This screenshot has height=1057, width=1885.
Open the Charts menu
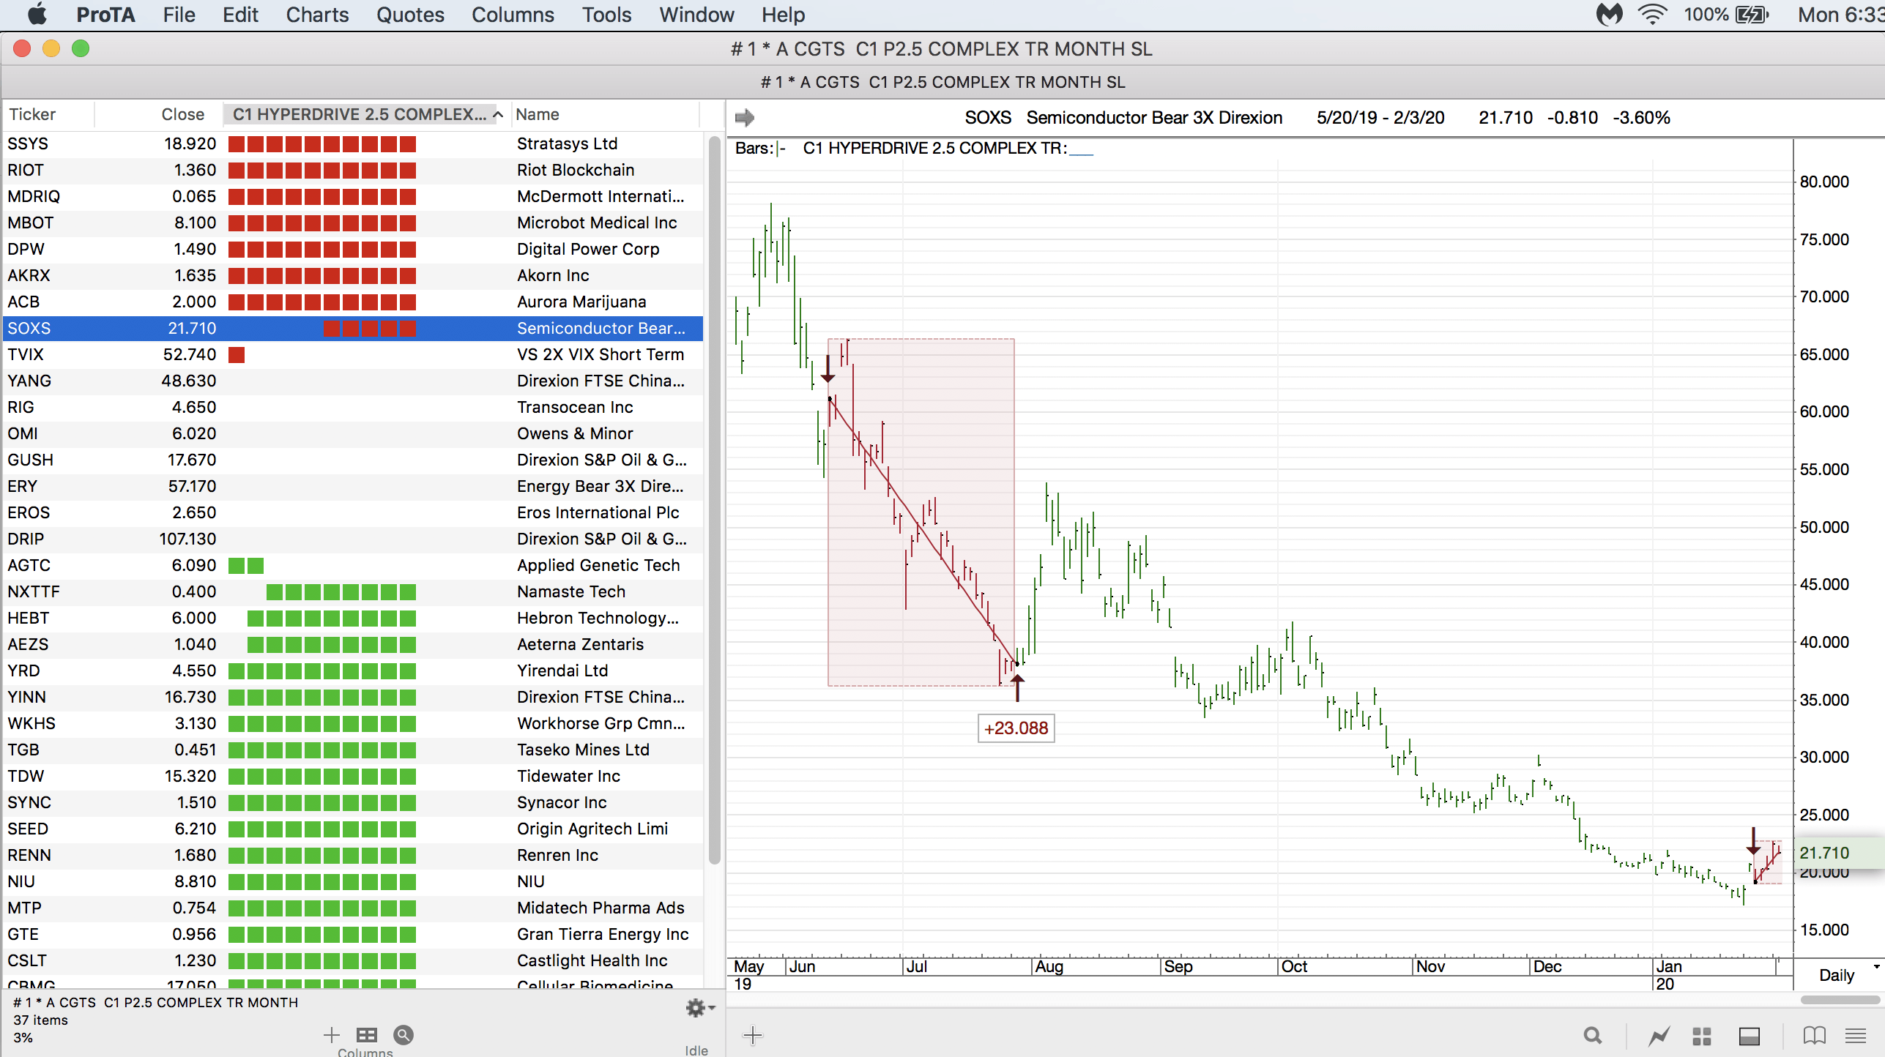coord(316,15)
